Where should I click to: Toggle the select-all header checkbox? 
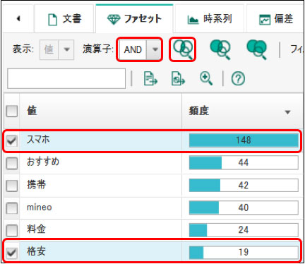click(12, 111)
